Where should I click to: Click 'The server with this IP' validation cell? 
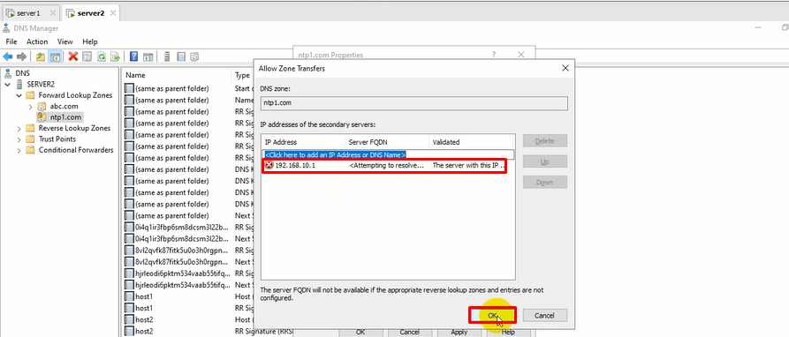point(468,165)
